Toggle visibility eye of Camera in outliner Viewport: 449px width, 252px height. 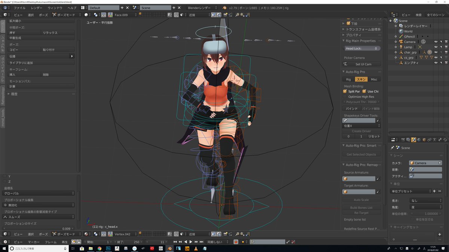pos(436,42)
